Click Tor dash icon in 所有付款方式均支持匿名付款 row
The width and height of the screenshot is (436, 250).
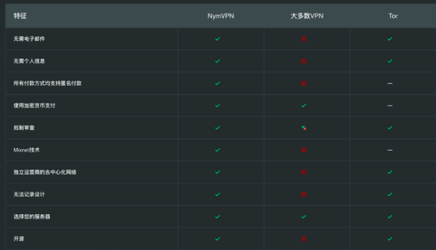390,83
